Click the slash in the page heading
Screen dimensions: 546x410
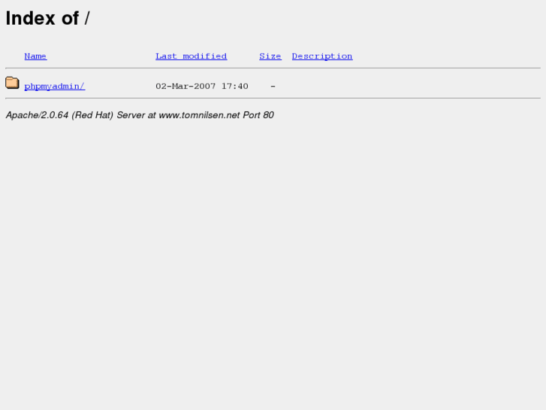(87, 18)
